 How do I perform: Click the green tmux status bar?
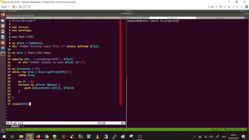[126, 129]
